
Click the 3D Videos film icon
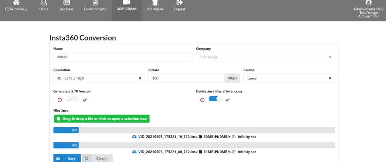coord(155,3)
